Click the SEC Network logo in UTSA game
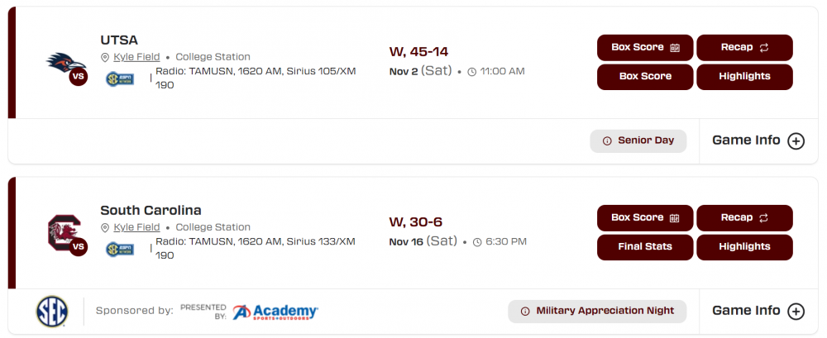This screenshot has height=338, width=827. (x=120, y=79)
